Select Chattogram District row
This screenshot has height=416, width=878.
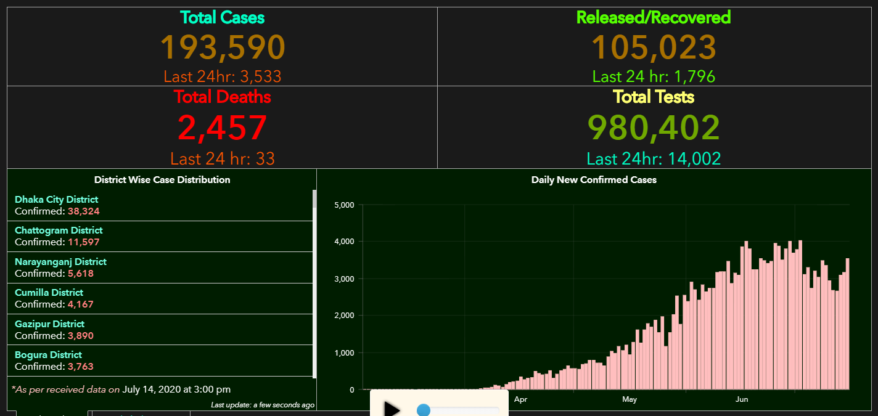(160, 236)
